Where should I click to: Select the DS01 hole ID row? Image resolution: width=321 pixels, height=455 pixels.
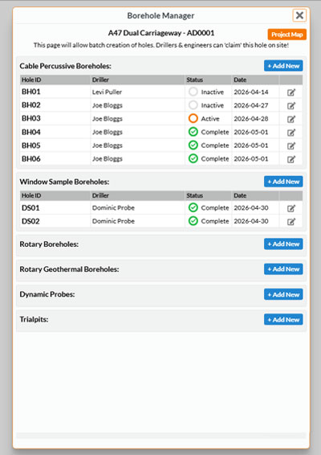[x=161, y=207]
